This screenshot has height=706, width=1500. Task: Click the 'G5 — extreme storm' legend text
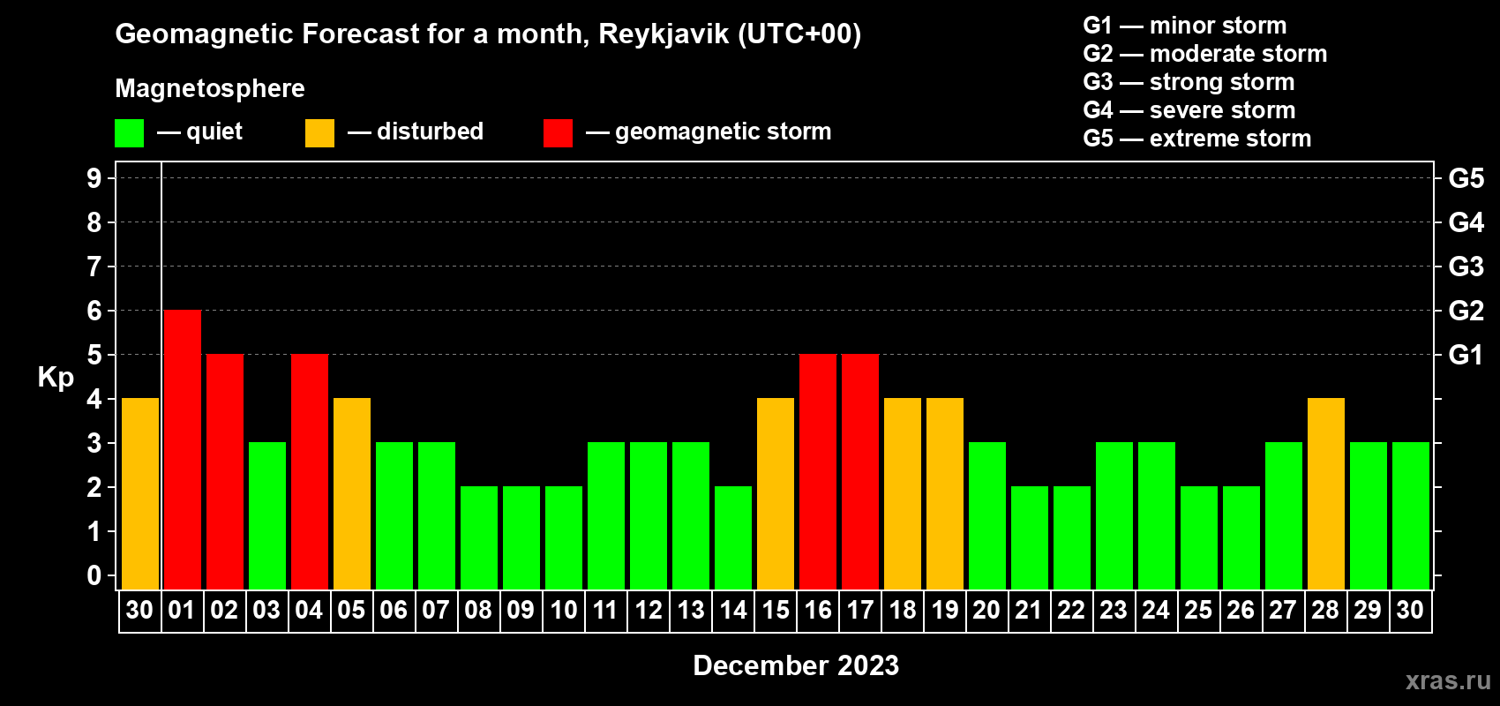1197,139
